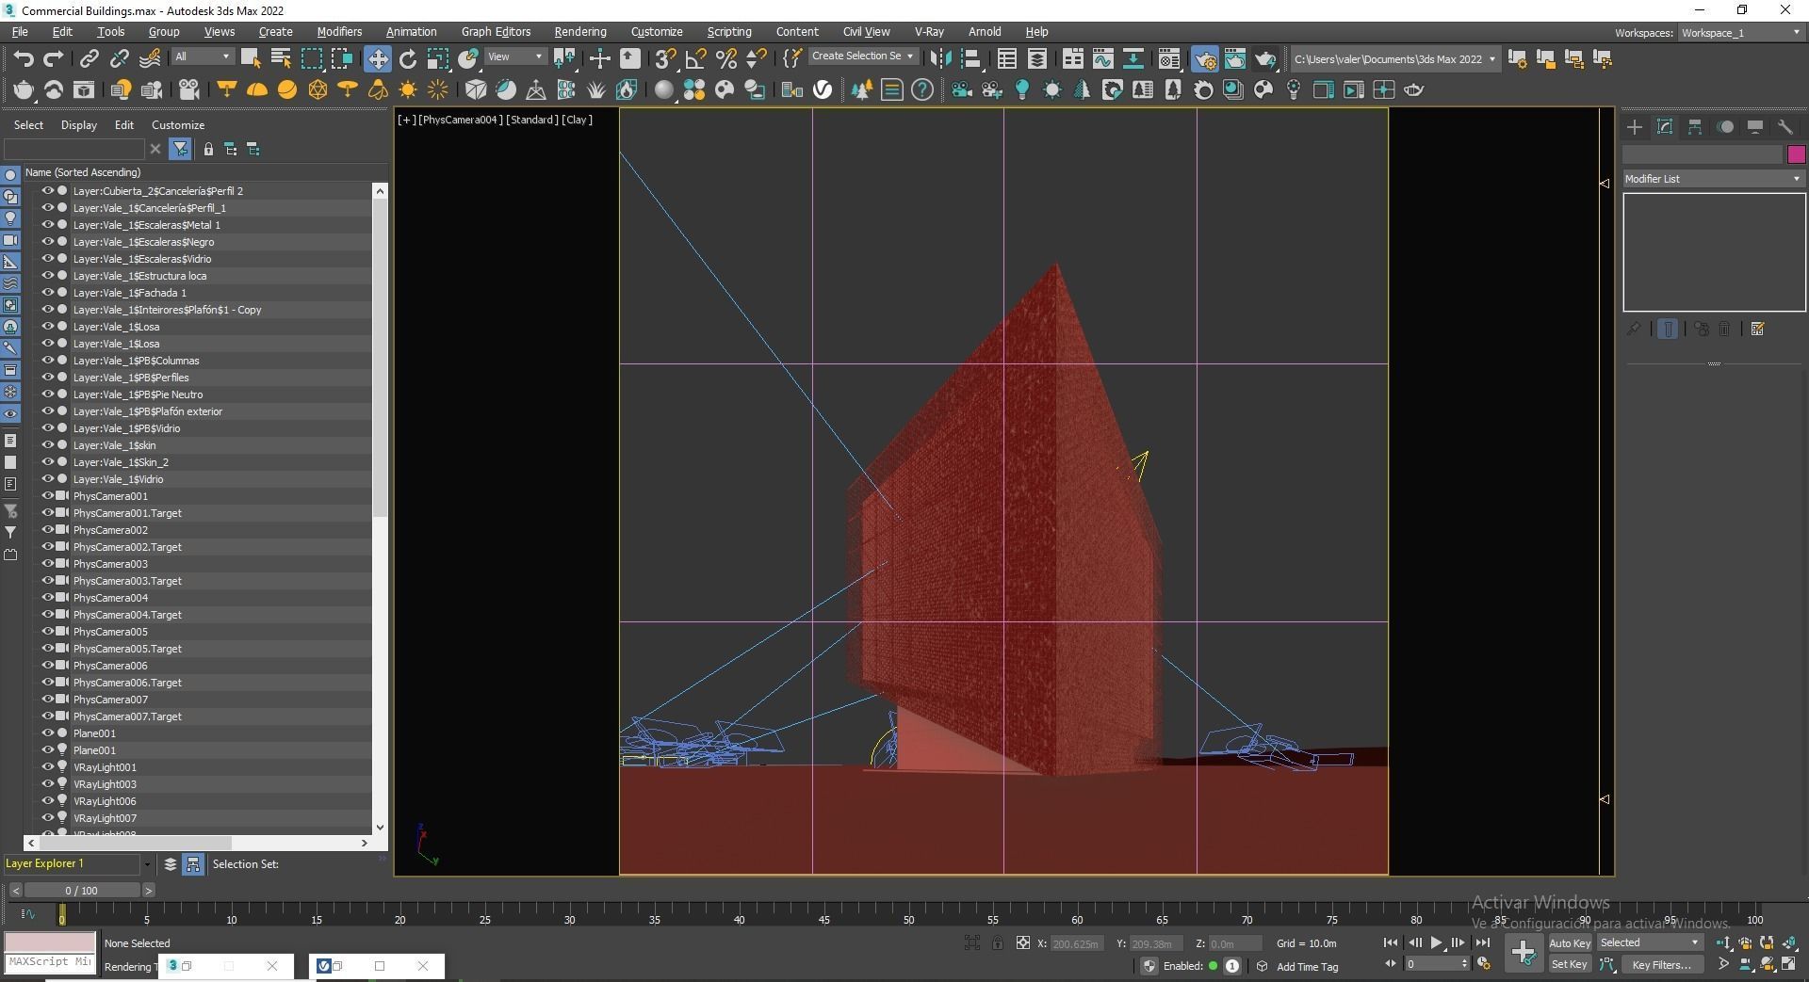Screen dimensions: 1809x982
Task: Click the lock icon in the scene explorer
Action: tap(208, 149)
